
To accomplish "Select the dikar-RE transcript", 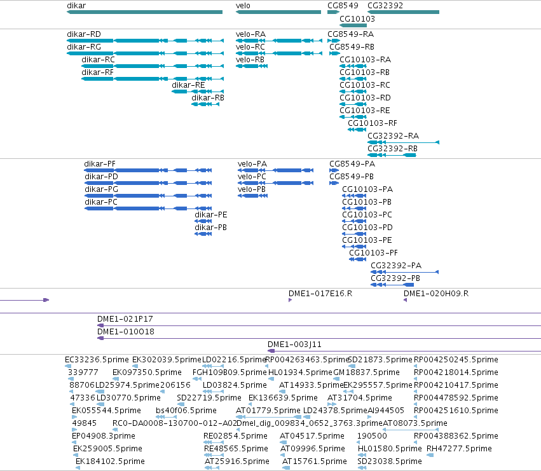I will (198, 92).
